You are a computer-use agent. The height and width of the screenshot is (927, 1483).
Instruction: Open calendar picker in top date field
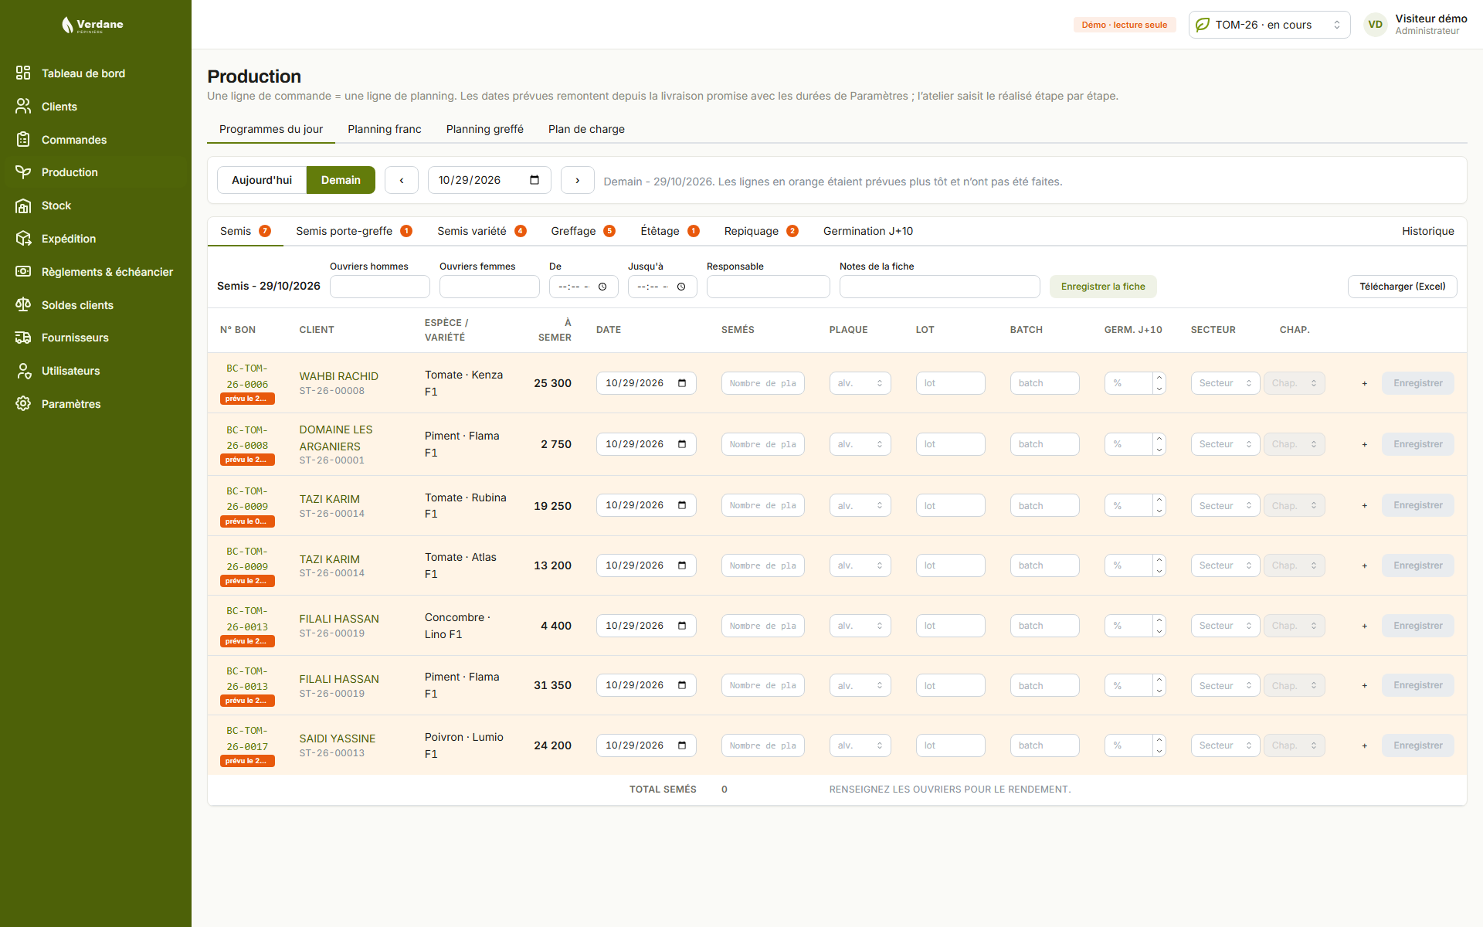click(534, 180)
